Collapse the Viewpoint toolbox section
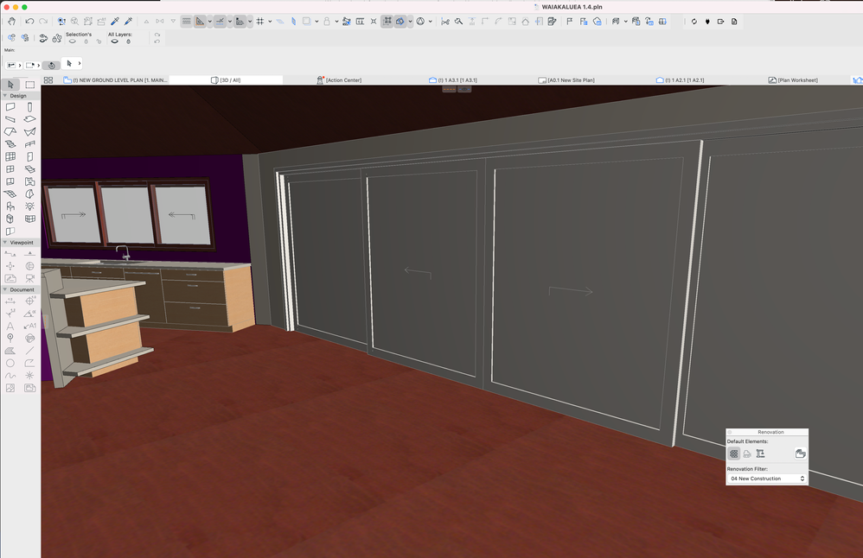Viewport: 863px width, 558px height. coord(5,243)
